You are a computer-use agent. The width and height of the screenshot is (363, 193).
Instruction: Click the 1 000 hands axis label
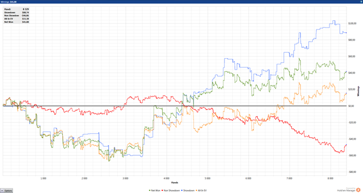tap(44, 178)
